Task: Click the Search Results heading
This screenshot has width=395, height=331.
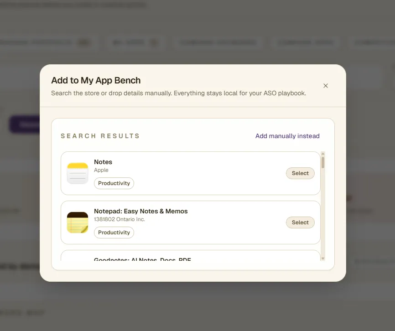Action: [x=100, y=136]
